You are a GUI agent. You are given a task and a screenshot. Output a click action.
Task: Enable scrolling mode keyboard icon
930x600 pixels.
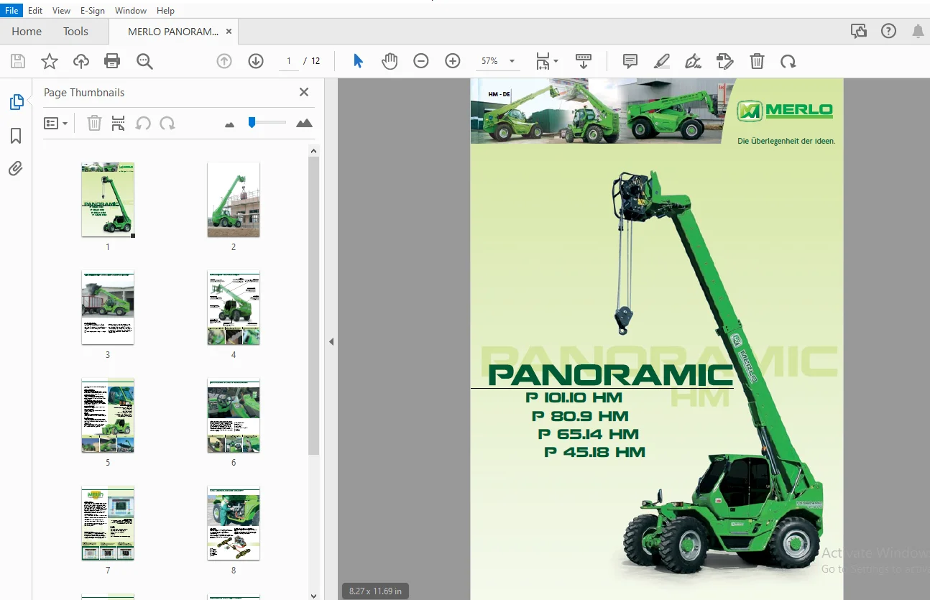point(584,62)
